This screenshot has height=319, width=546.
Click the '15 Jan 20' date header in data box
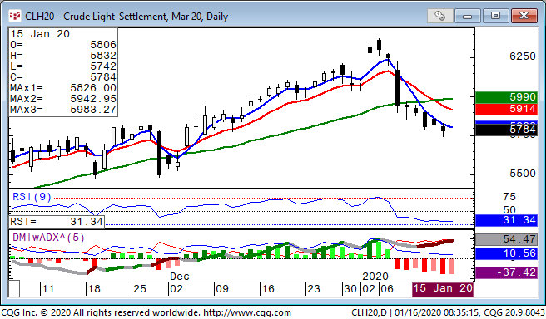pyautogui.click(x=40, y=34)
